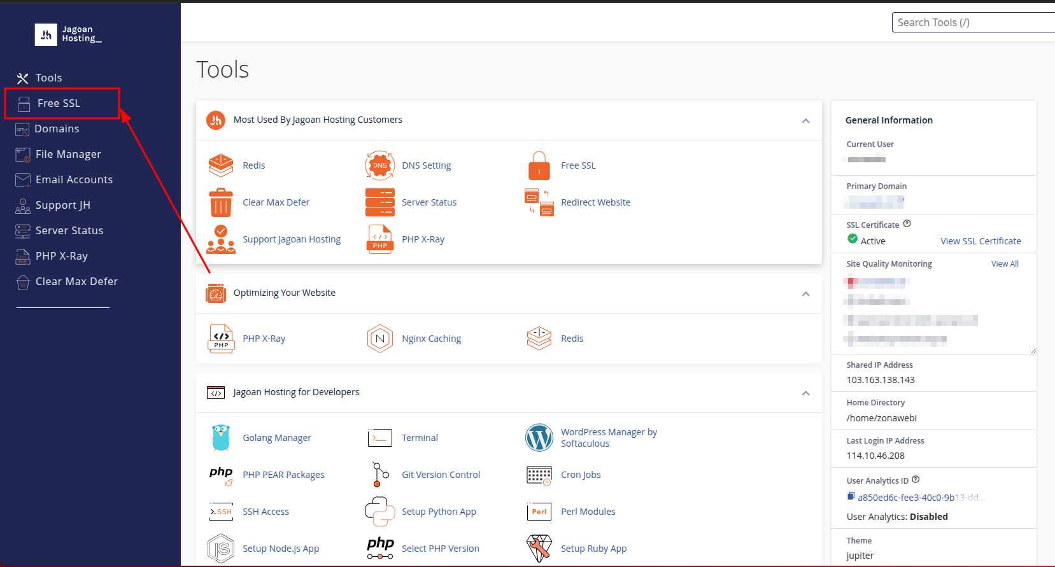1055x567 pixels.
Task: Click the orange Free SSL padlock icon
Action: pyautogui.click(x=539, y=165)
